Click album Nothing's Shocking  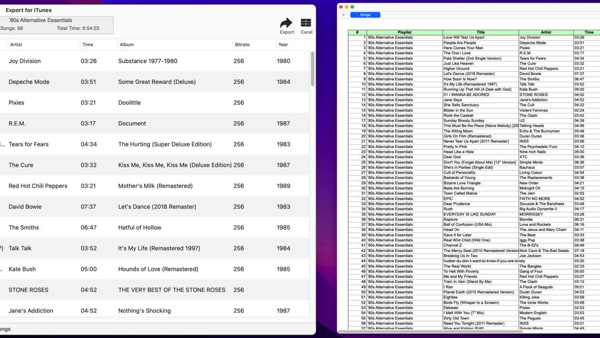click(x=144, y=311)
